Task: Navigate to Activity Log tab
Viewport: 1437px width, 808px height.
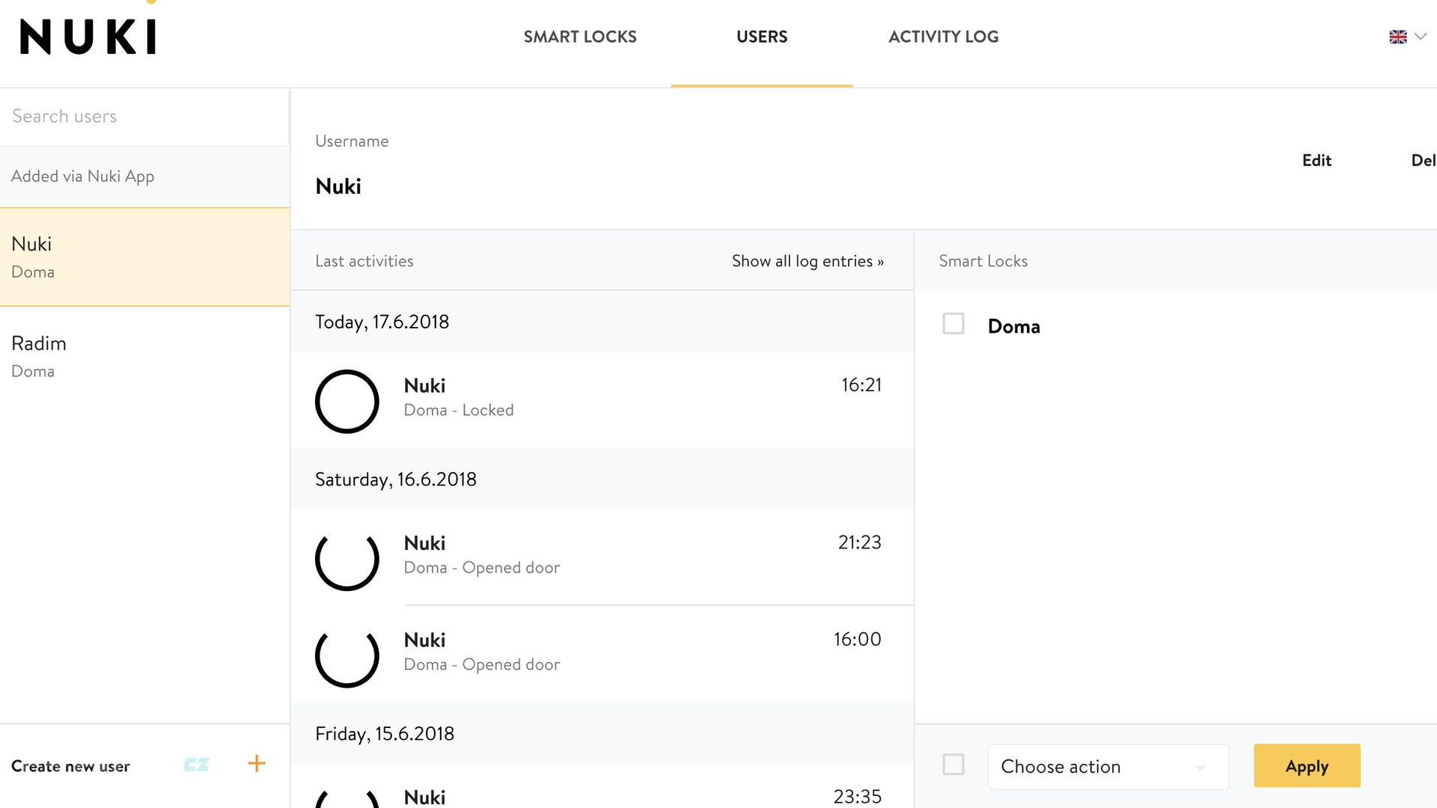Action: tap(944, 37)
